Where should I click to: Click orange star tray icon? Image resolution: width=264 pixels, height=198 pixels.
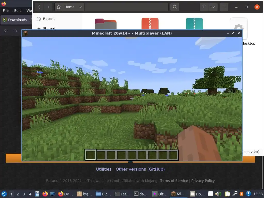[x=242, y=194]
